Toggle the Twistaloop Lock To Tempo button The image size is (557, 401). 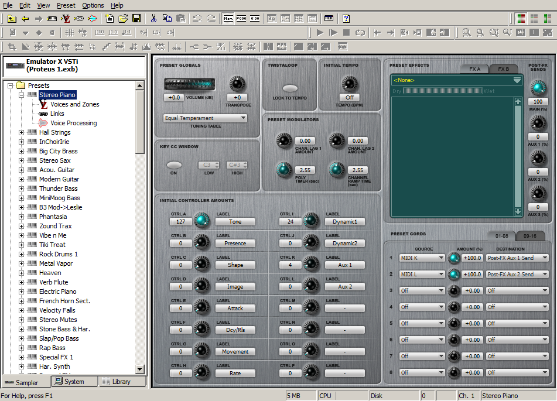click(x=290, y=88)
